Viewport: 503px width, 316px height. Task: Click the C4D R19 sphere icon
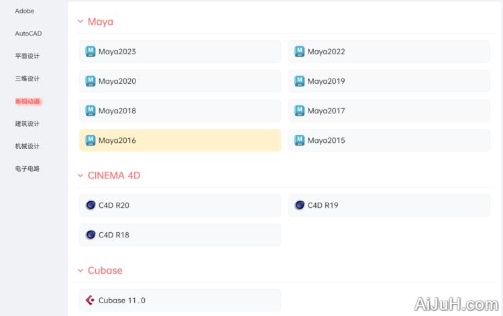click(x=300, y=205)
